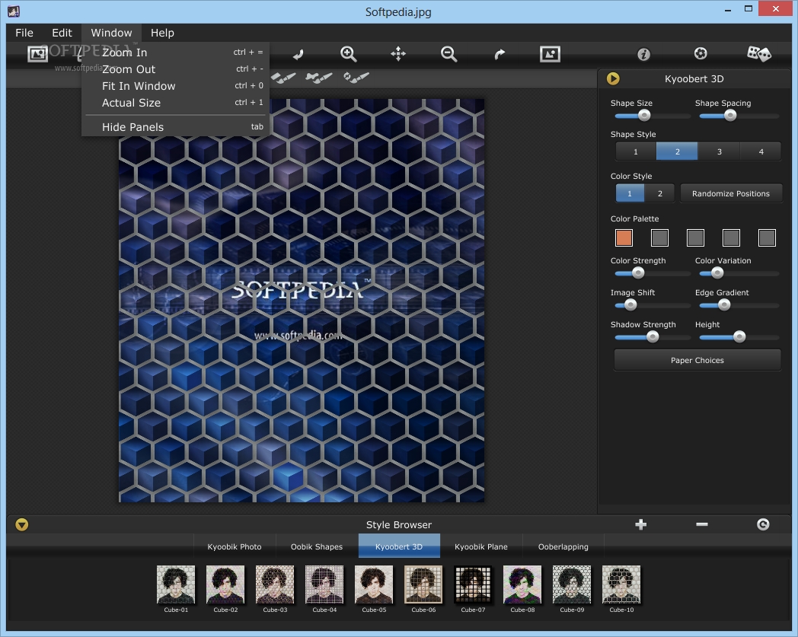Click the app icon in the title bar

pos(14,11)
